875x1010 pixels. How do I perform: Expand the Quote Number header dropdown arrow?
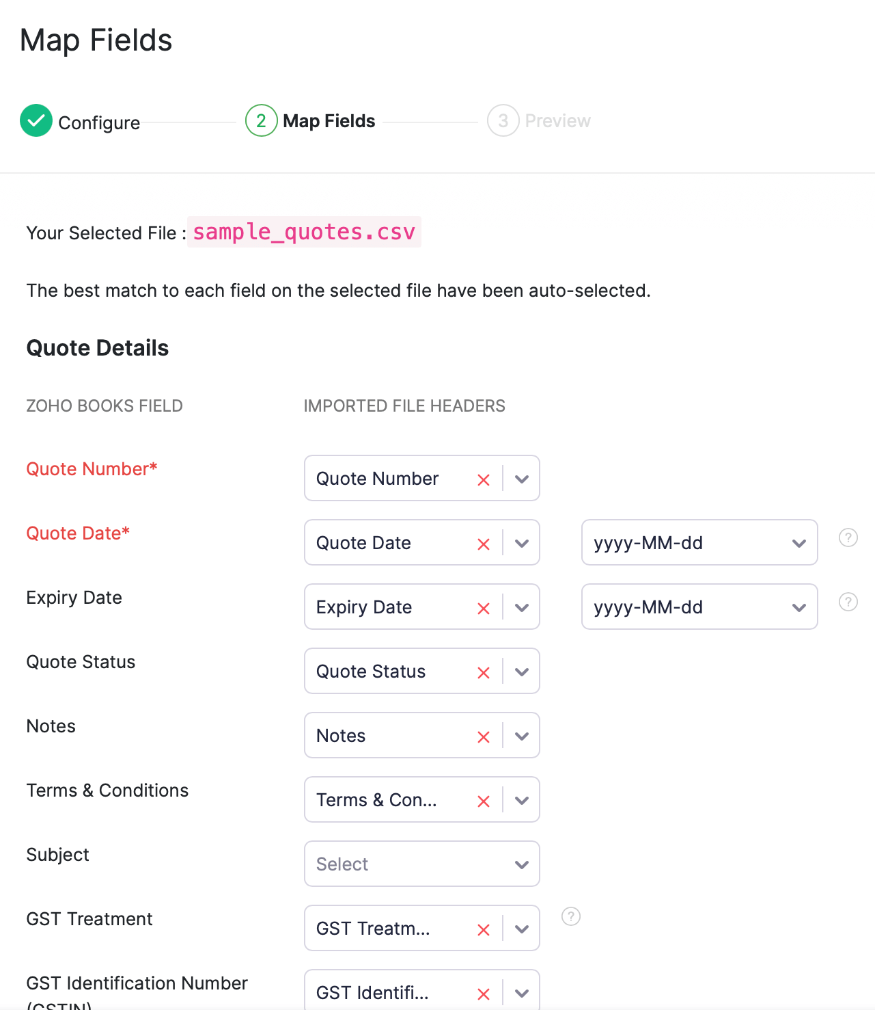coord(522,479)
